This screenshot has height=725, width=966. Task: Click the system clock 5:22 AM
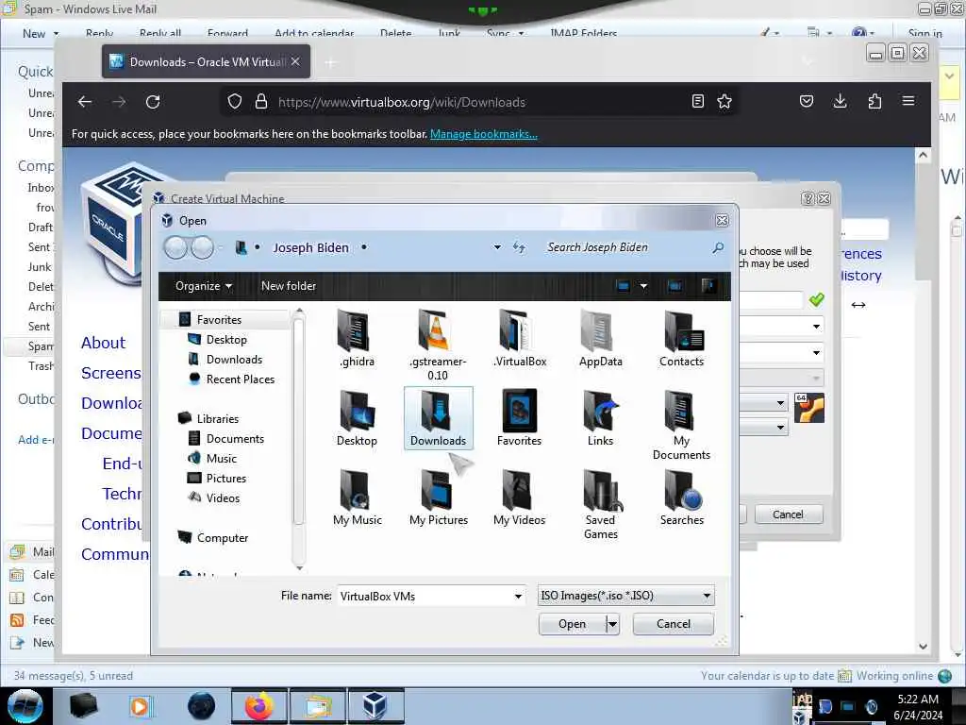[x=918, y=700]
